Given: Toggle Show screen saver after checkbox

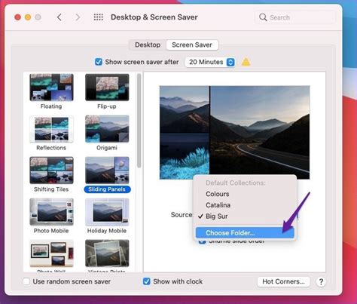Looking at the screenshot, I should click(99, 62).
